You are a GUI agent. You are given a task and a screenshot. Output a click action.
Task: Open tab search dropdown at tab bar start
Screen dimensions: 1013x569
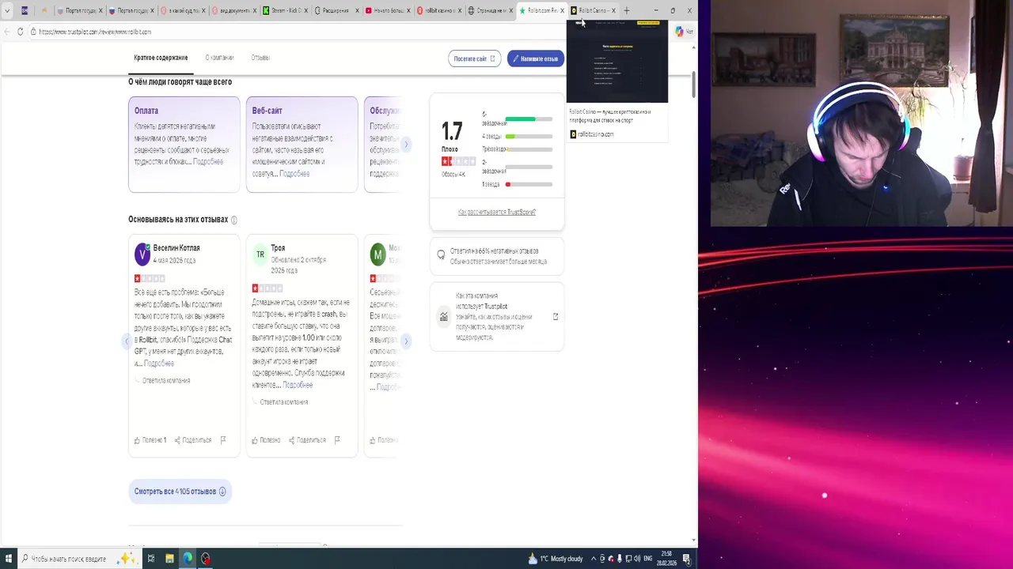(x=7, y=10)
